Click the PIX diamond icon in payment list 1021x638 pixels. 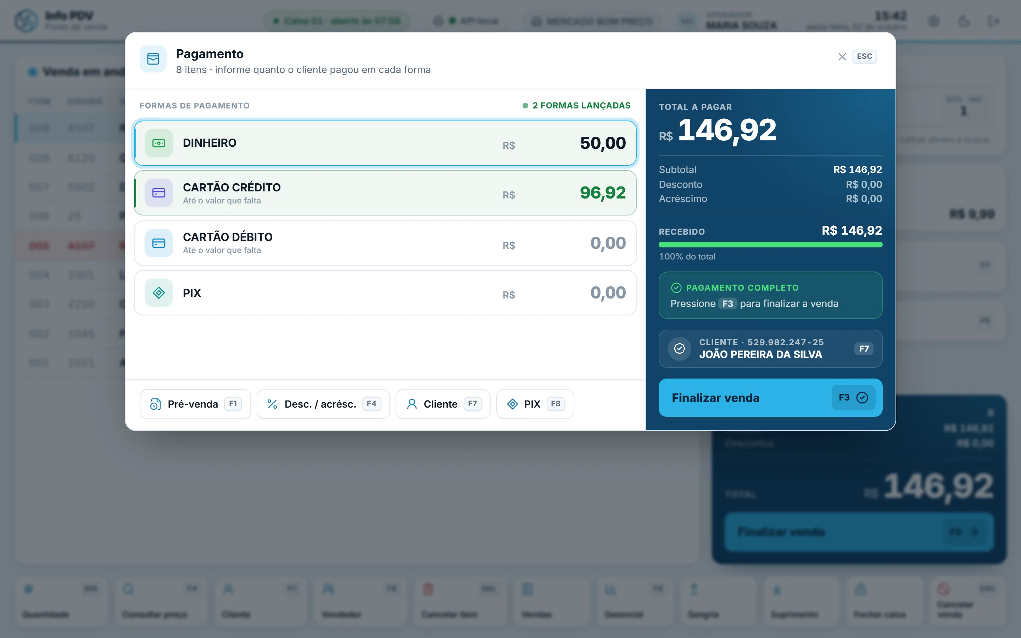(158, 293)
